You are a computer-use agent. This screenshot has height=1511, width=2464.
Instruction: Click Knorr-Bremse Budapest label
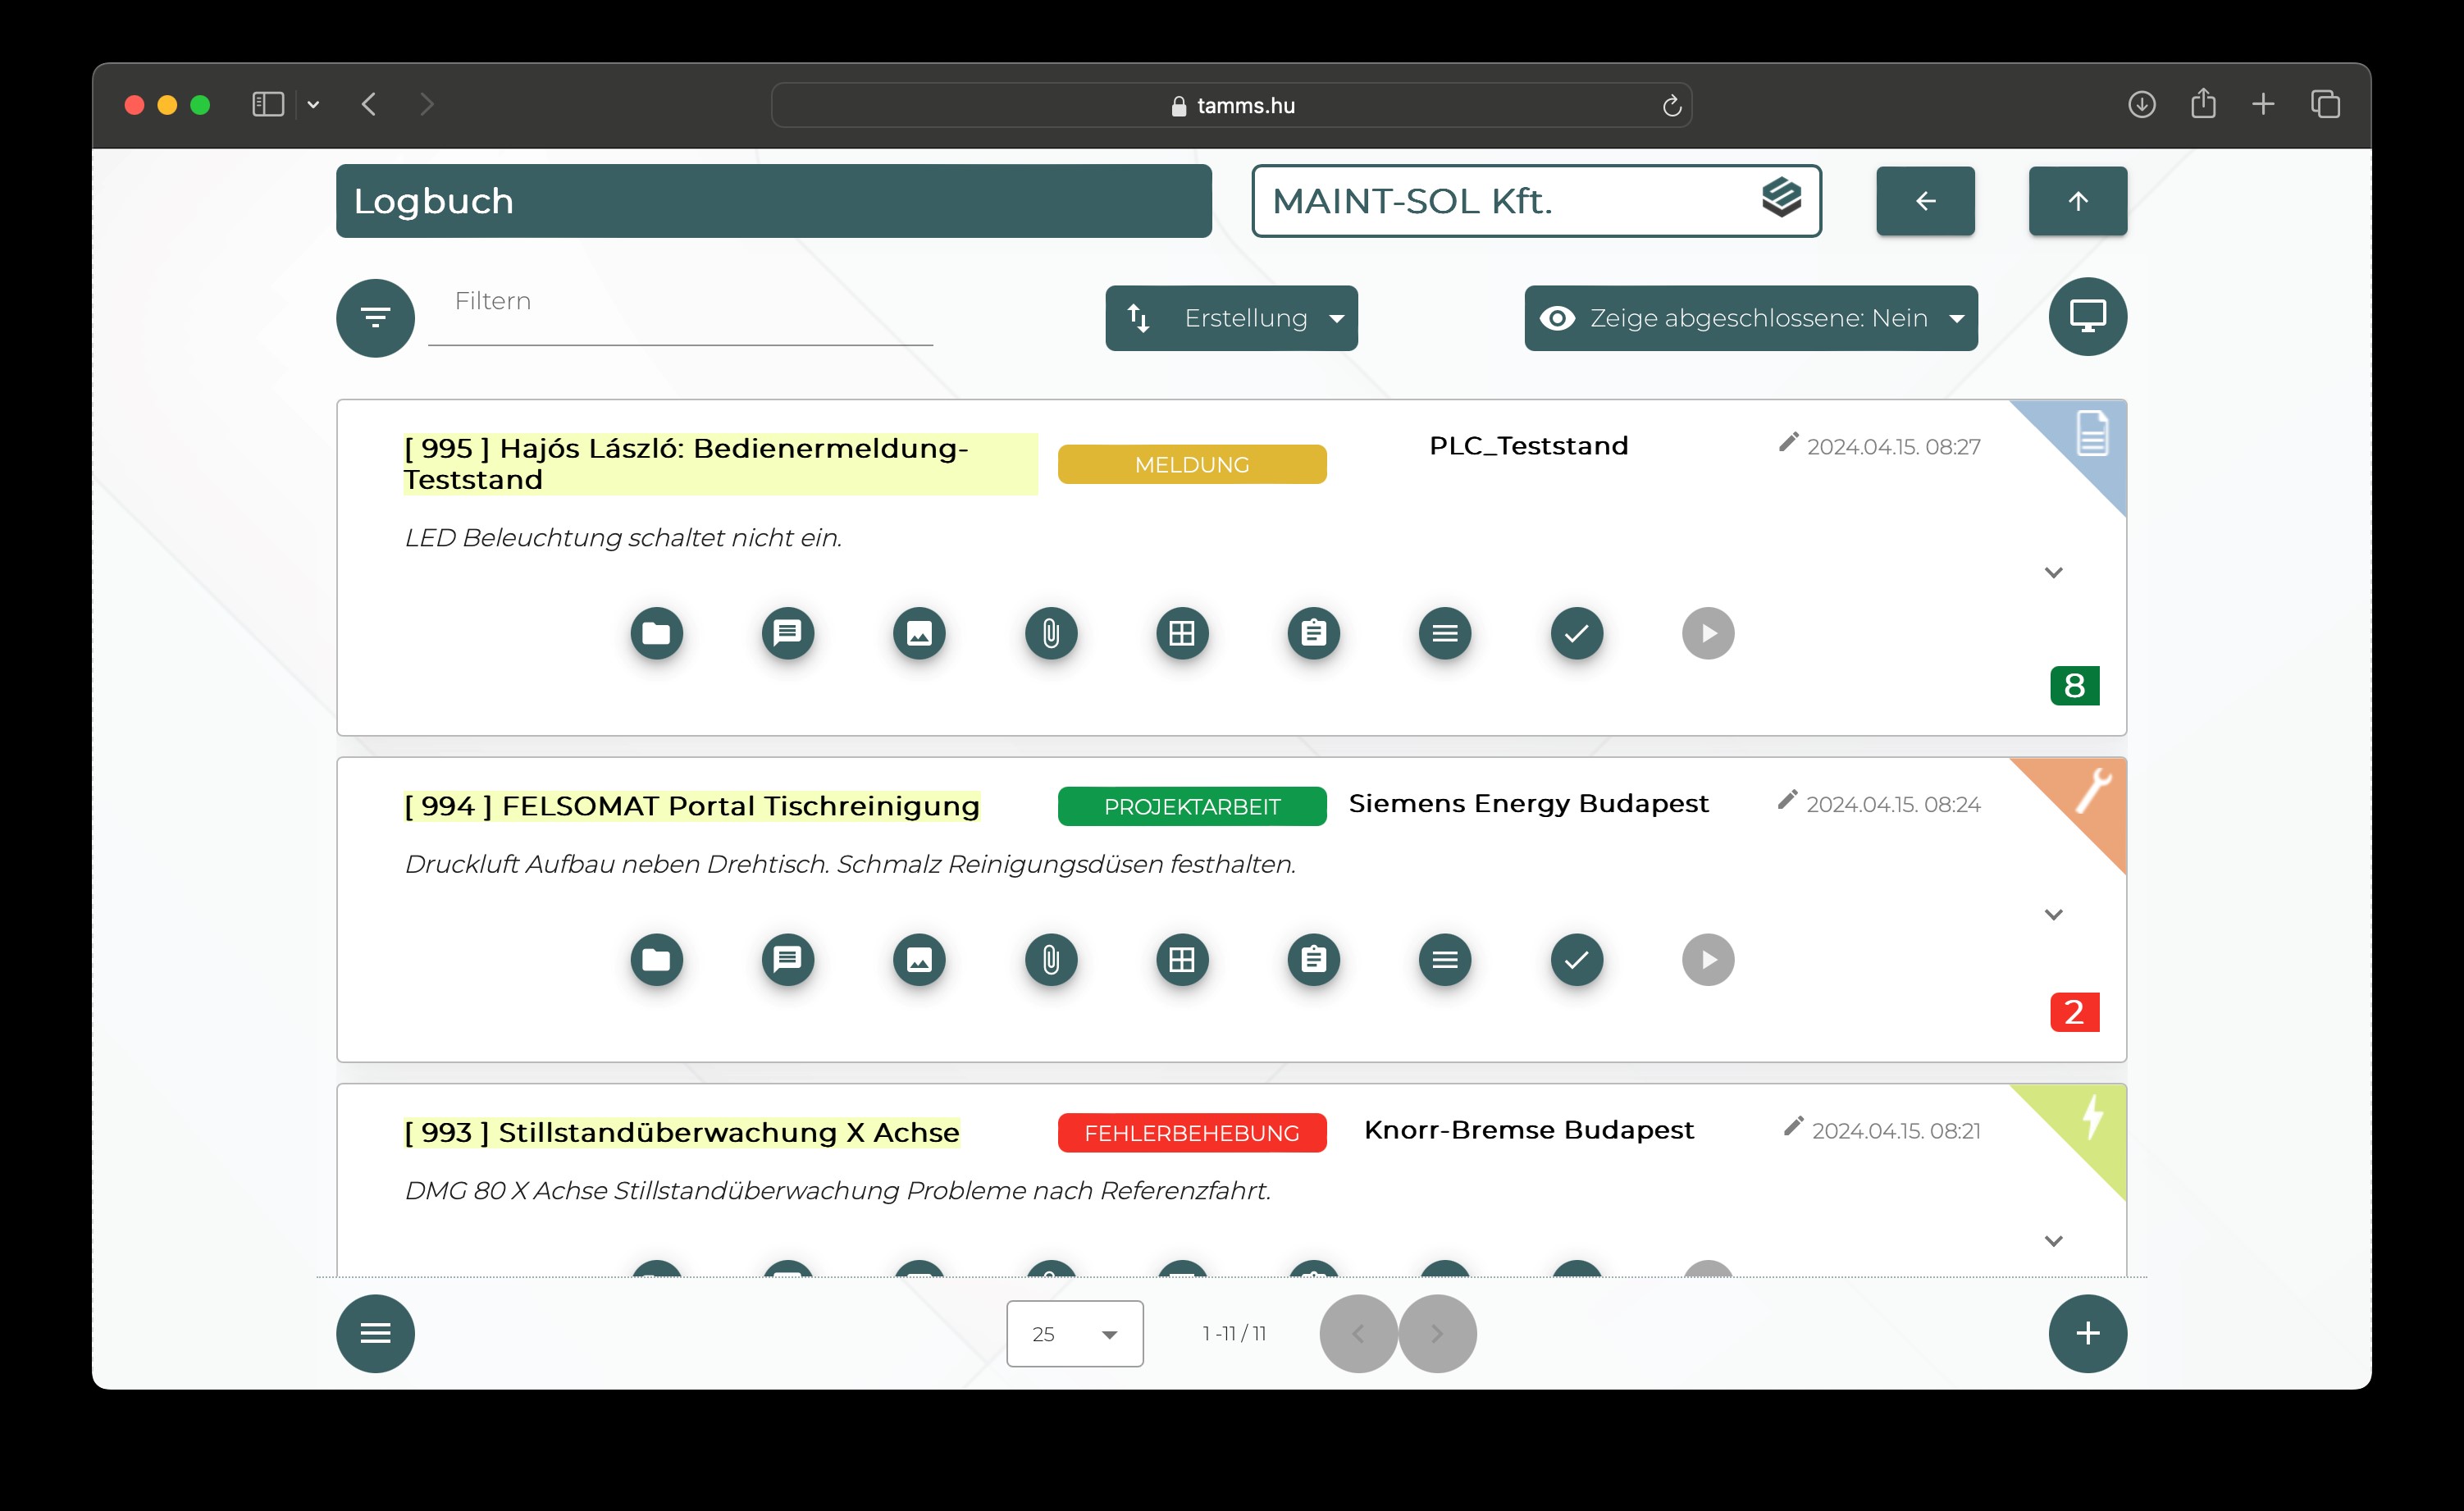1528,1130
